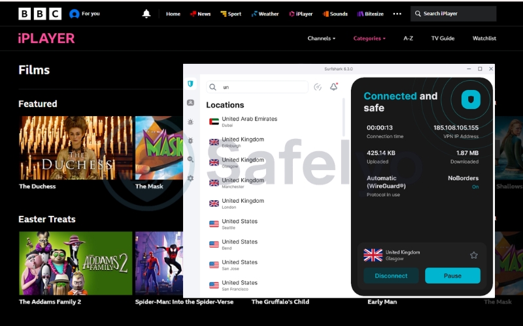Click the speed test gauge icon in Surfshark
This screenshot has width=523, height=326.
(318, 87)
